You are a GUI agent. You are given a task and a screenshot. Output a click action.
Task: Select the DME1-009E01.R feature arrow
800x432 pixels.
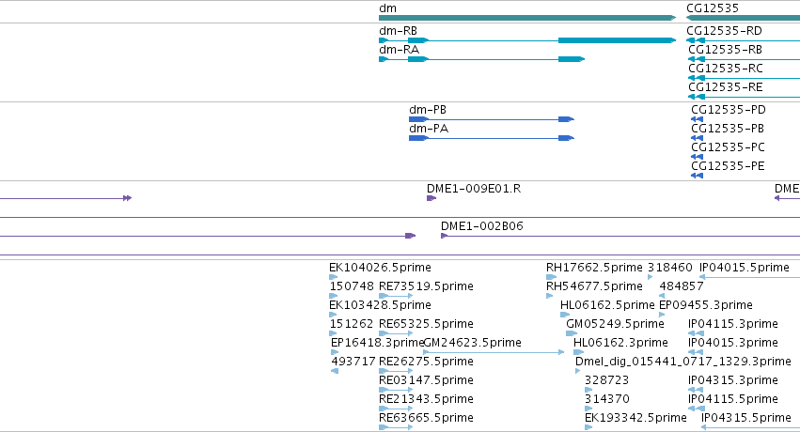tap(431, 198)
